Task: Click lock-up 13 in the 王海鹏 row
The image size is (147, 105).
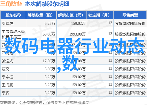Action: [x=110, y=85]
